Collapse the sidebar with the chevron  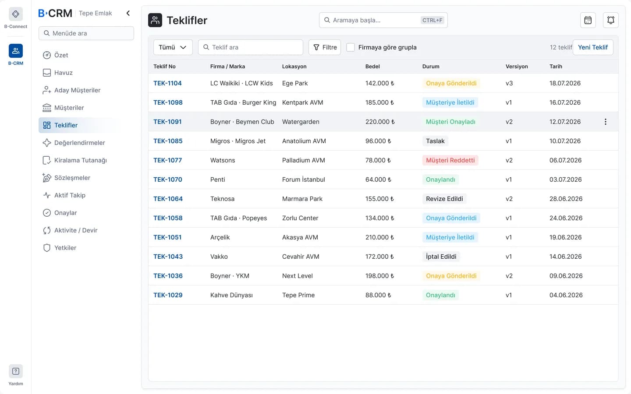(x=128, y=13)
